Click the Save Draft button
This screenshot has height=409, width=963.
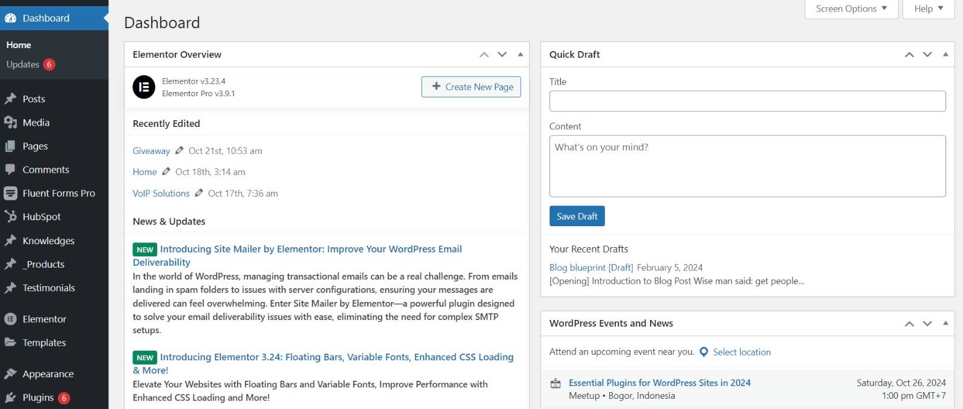[x=577, y=217]
